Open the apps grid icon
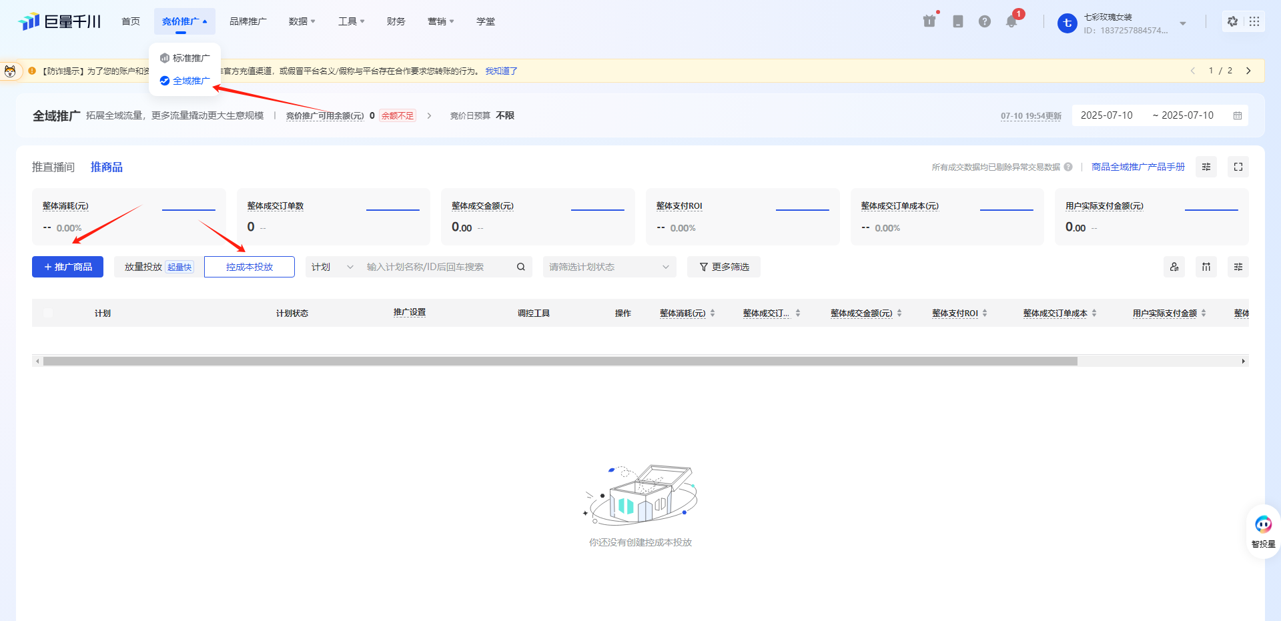This screenshot has height=621, width=1281. pyautogui.click(x=1254, y=21)
